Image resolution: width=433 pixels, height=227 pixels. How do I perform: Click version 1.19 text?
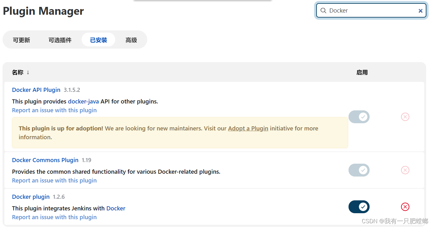[86, 160]
